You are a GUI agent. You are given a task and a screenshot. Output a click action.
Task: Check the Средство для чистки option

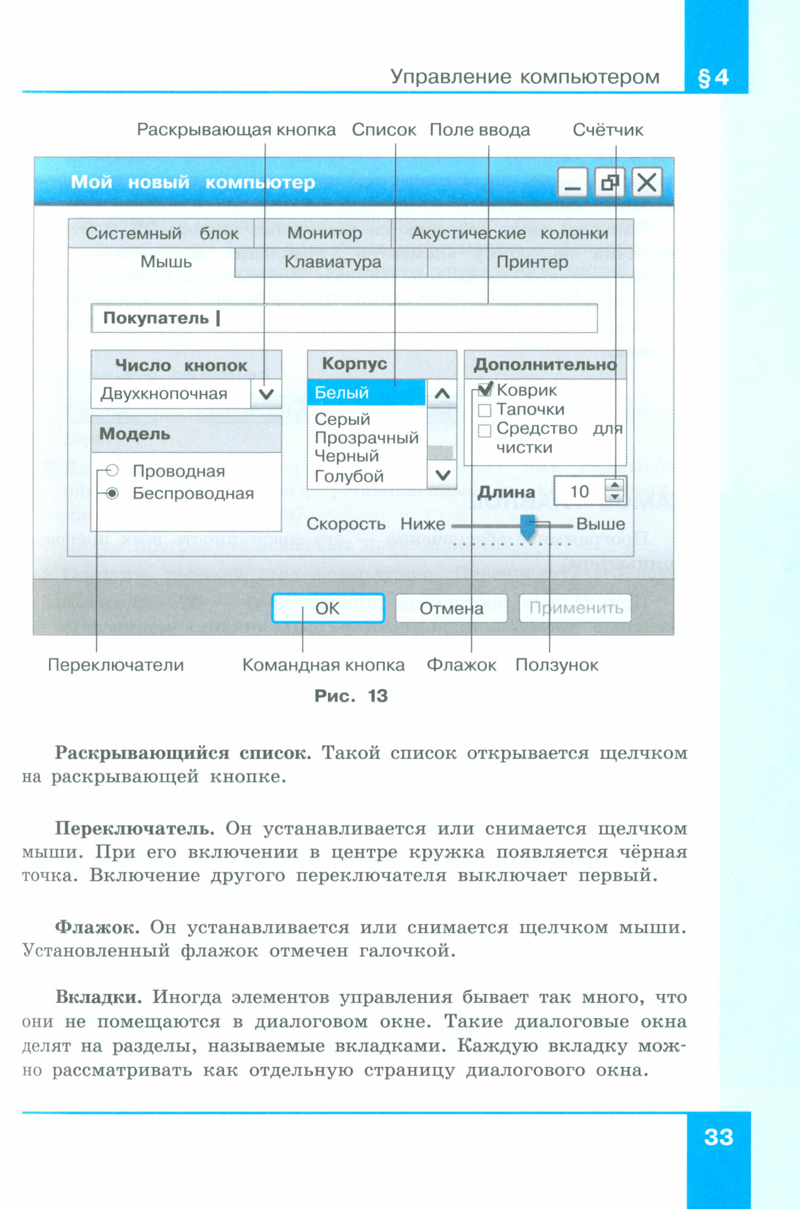[485, 430]
